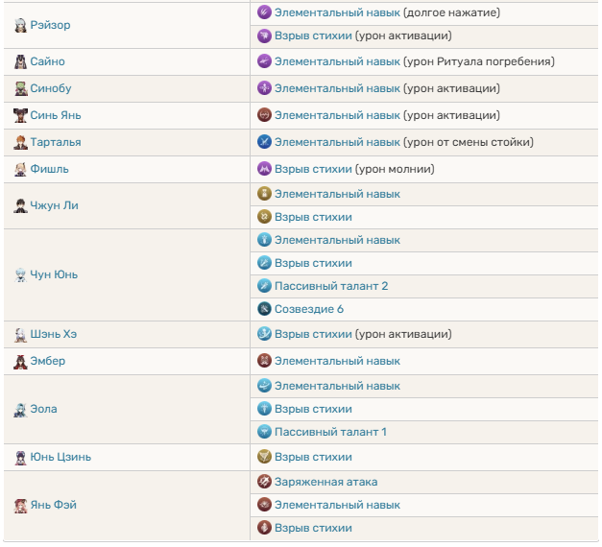The image size is (602, 547).
Task: Click Эмбер's character portrait
Action: pyautogui.click(x=20, y=361)
